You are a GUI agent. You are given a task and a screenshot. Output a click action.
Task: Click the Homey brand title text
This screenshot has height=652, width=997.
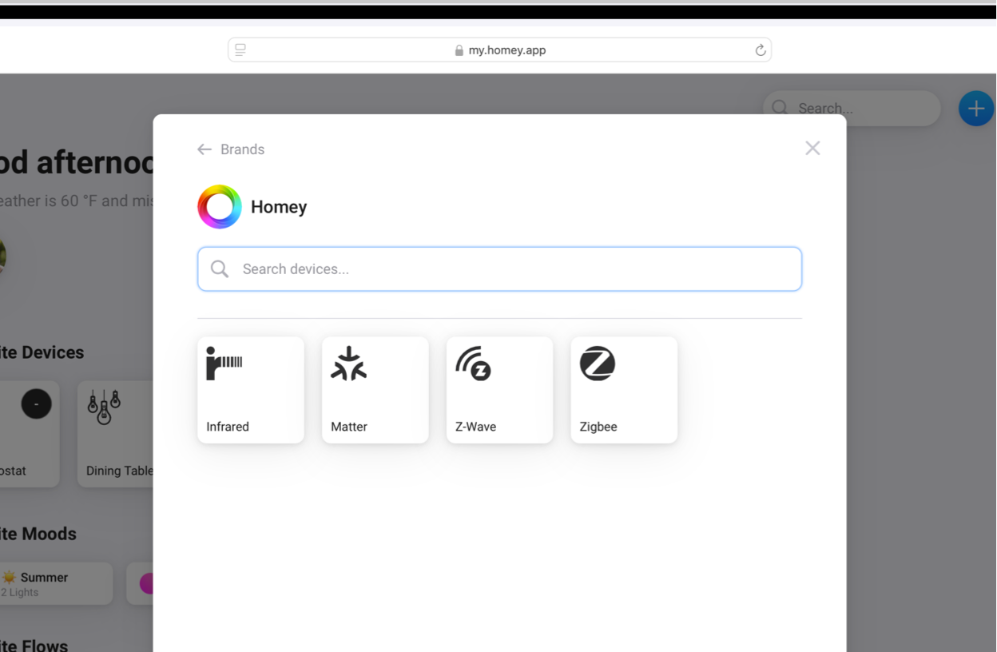click(x=279, y=207)
